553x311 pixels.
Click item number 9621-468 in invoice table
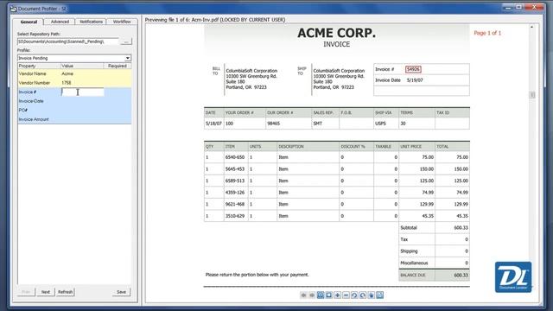235,204
